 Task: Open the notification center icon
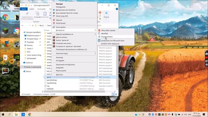click(204, 114)
